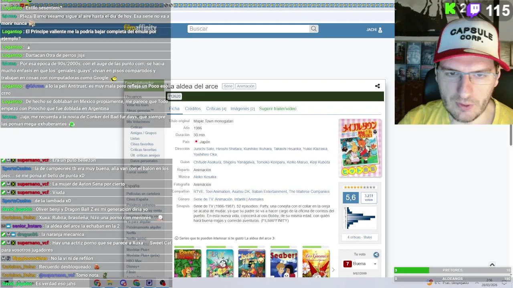513x288 pixels.
Task: Click the 5,6 average rating box
Action: click(351, 198)
